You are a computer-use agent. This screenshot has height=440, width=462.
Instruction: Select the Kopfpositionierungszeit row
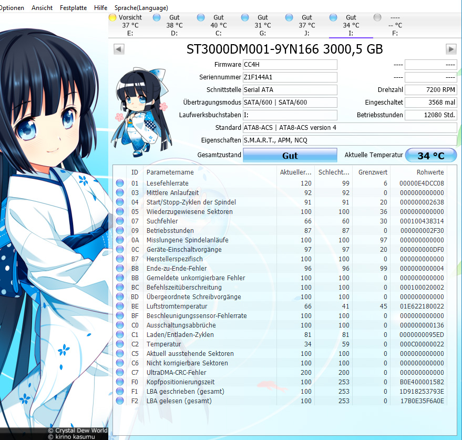[x=280, y=382]
